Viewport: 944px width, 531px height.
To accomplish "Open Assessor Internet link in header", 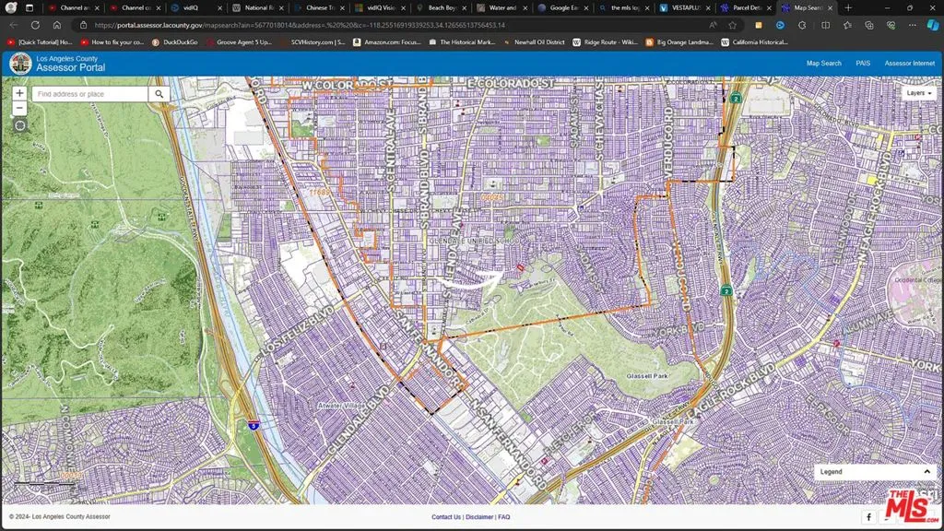I will (909, 64).
